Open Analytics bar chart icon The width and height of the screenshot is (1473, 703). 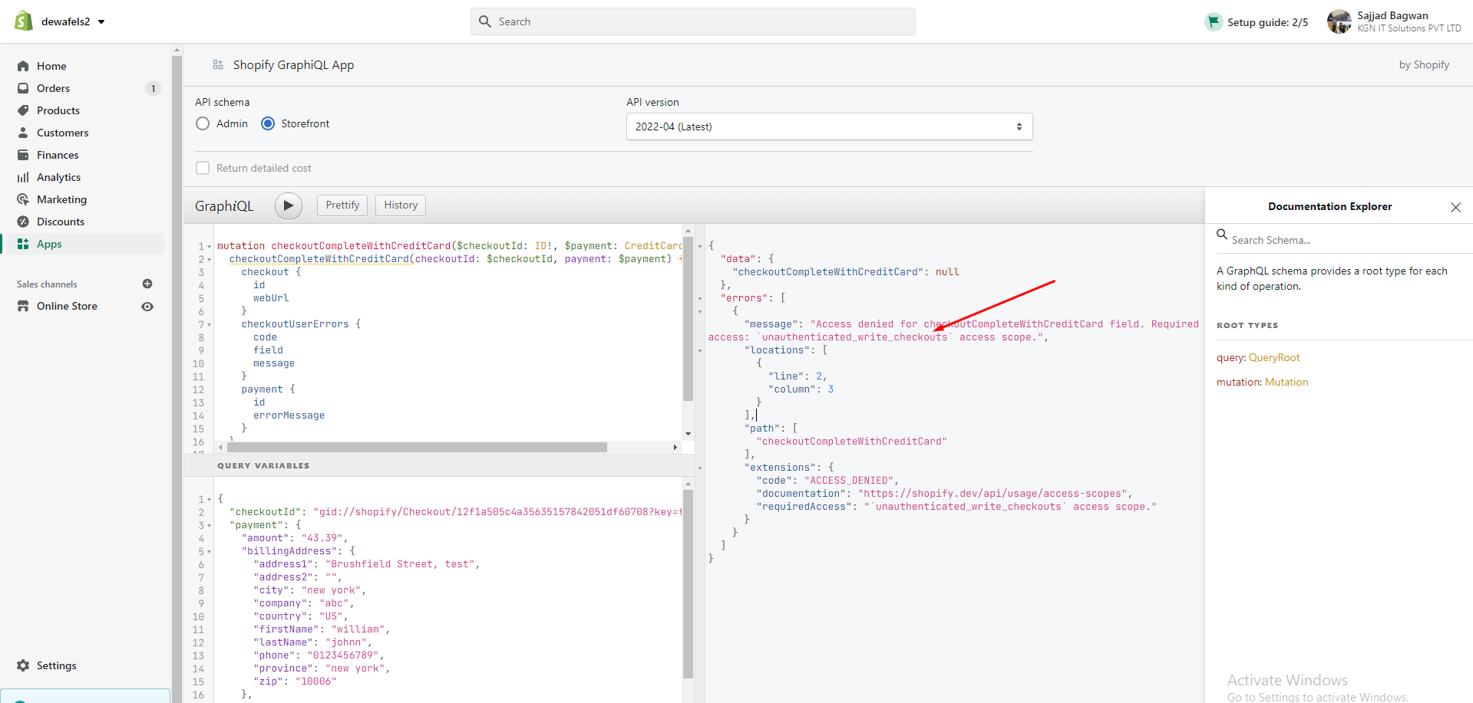coord(23,177)
